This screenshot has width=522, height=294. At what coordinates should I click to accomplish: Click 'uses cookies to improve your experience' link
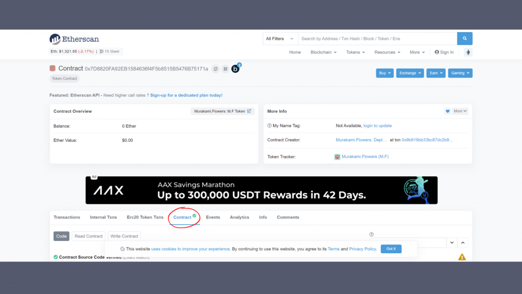(x=190, y=249)
